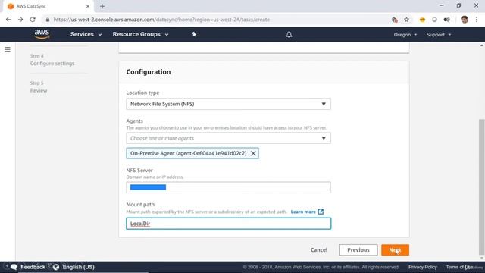Bookmark this page with star icon
The height and width of the screenshot is (273, 485).
tap(406, 20)
